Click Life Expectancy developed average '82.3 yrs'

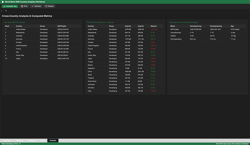(193, 39)
